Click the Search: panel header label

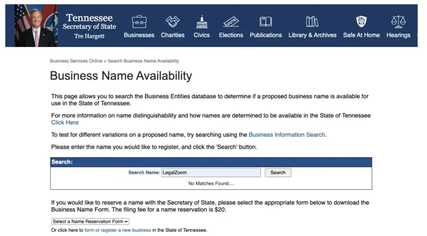62,162
